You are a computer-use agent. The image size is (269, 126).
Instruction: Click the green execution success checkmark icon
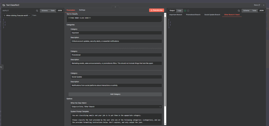click(x=185, y=11)
